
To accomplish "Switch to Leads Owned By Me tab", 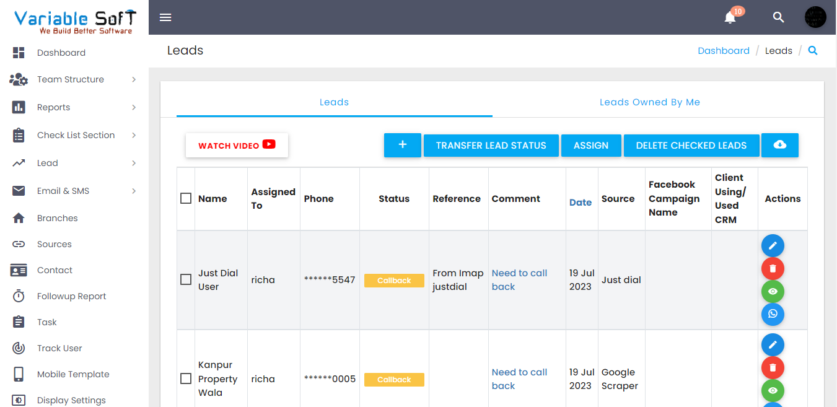I will (650, 102).
